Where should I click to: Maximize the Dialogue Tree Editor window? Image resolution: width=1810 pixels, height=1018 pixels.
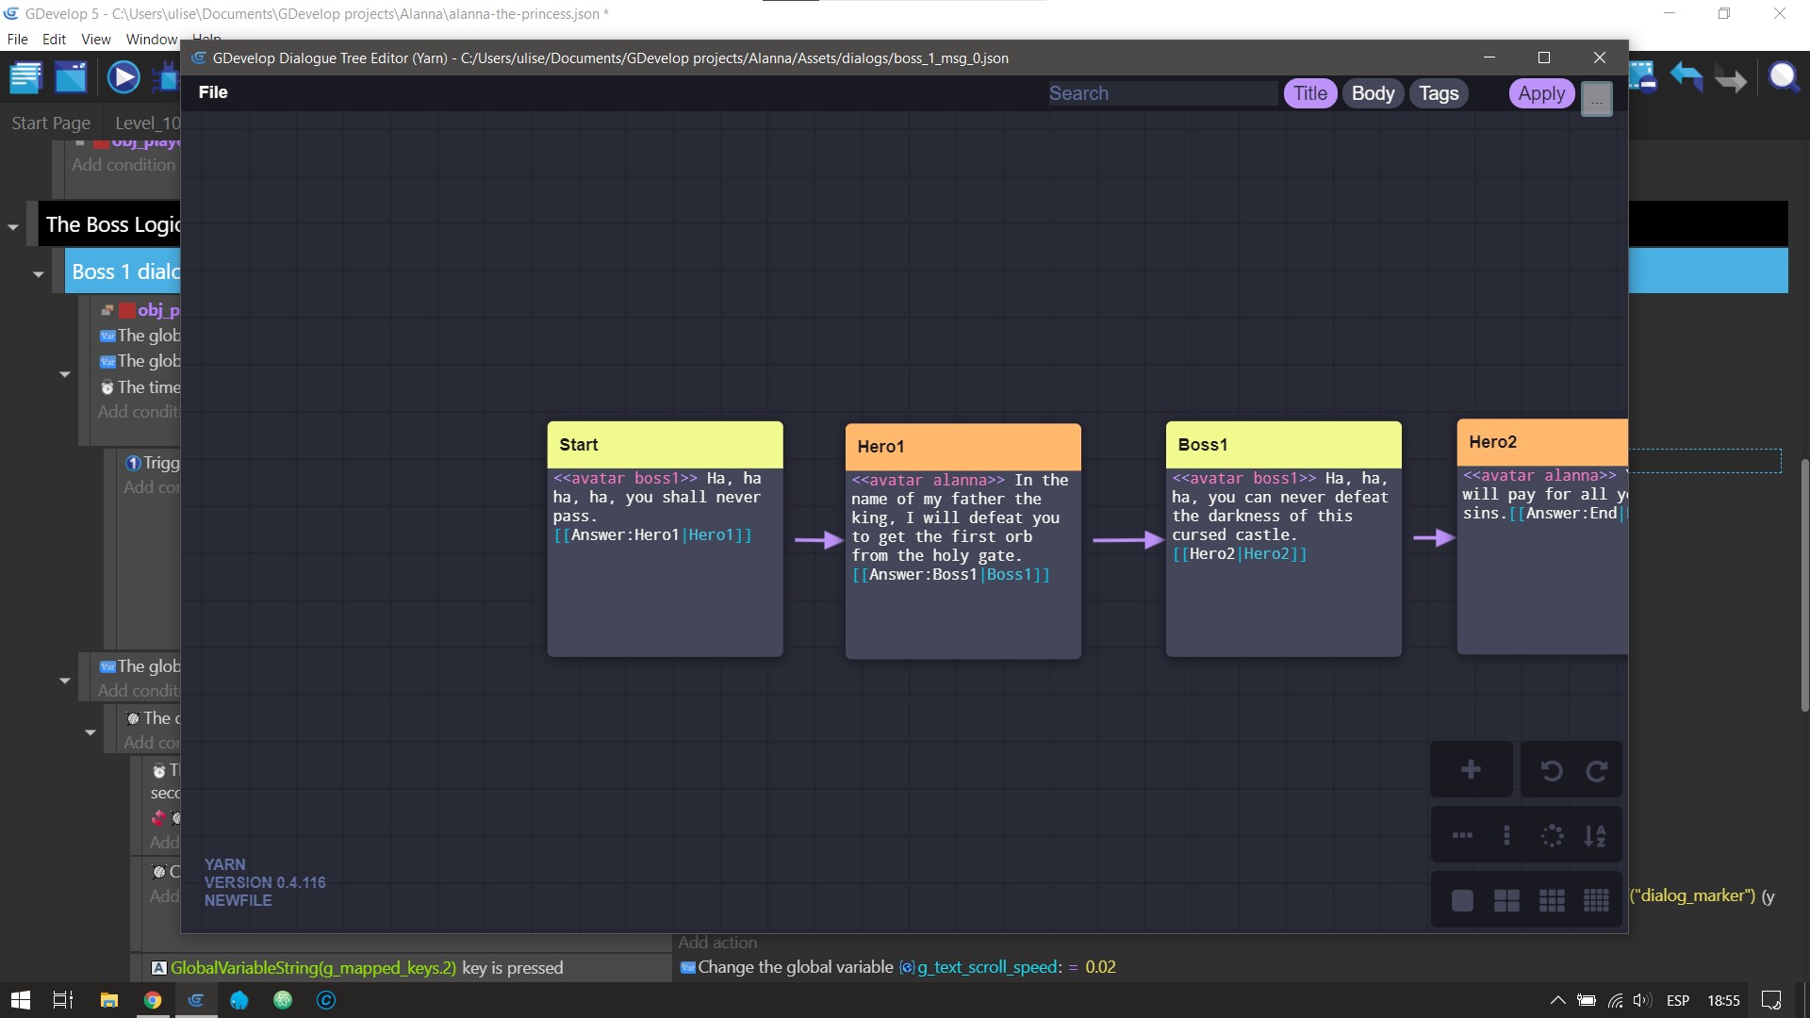tap(1544, 57)
